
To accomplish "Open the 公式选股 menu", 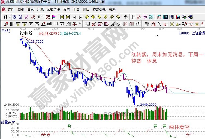I will tap(53, 9).
